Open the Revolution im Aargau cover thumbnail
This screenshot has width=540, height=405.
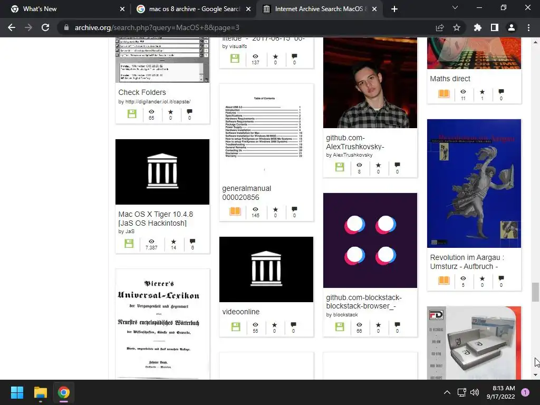pyautogui.click(x=474, y=183)
